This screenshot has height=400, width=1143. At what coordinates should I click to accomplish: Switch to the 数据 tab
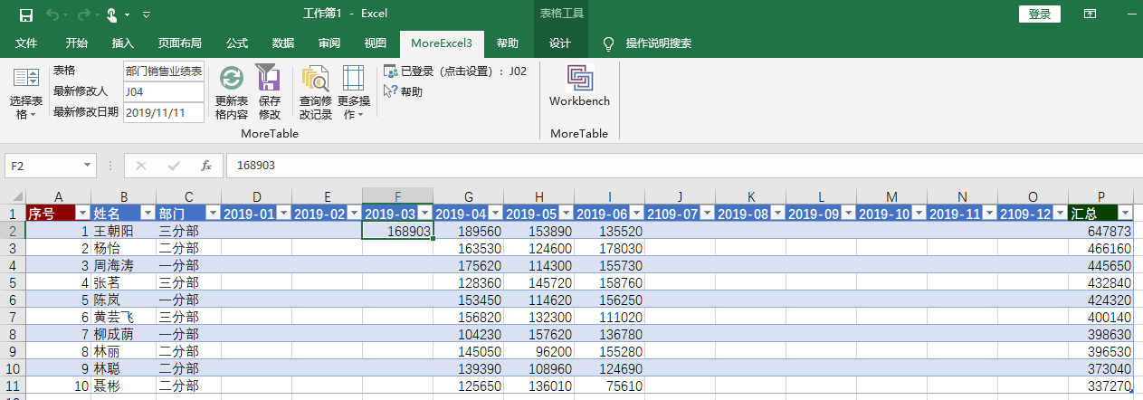[283, 43]
